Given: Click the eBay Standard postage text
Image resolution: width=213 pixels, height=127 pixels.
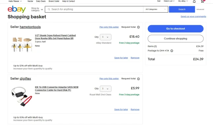Looking at the screenshot, I should [104, 43].
